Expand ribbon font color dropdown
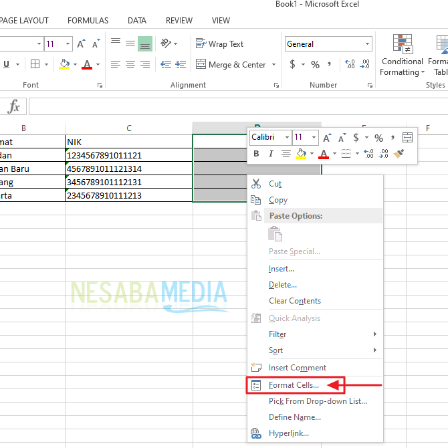The width and height of the screenshot is (448, 448). [x=98, y=64]
